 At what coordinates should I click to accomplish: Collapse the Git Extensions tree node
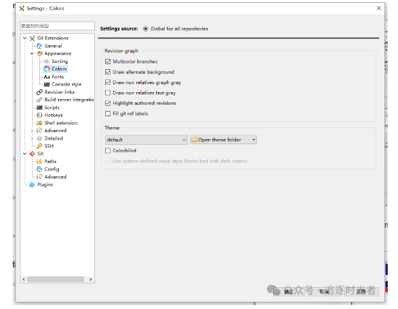[x=25, y=38]
